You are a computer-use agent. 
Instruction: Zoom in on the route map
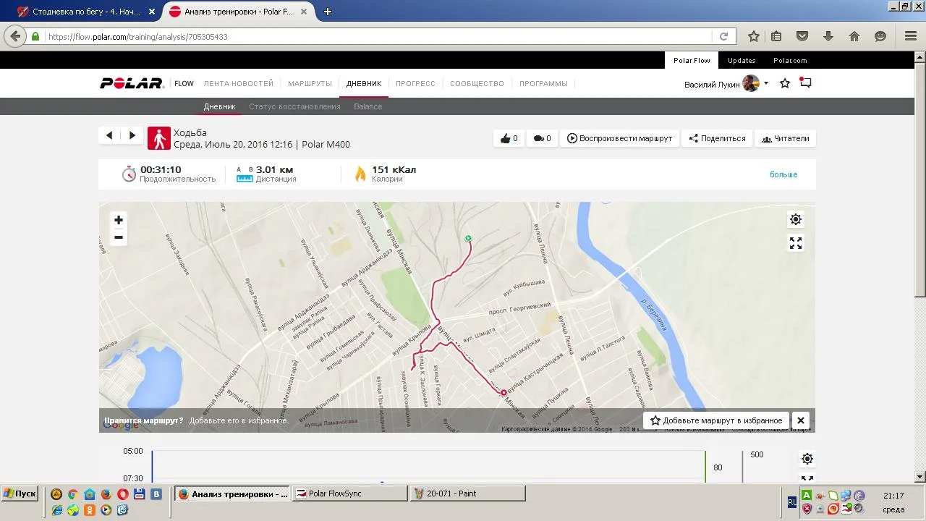pos(119,220)
